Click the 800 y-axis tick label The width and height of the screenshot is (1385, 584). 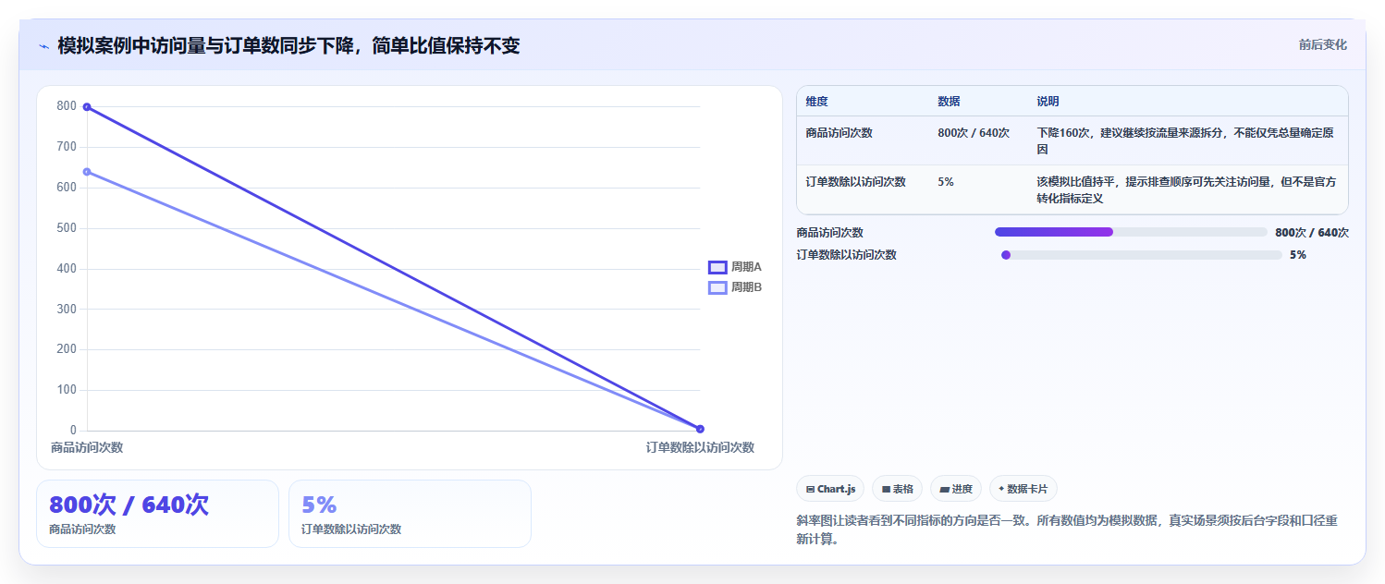[67, 106]
